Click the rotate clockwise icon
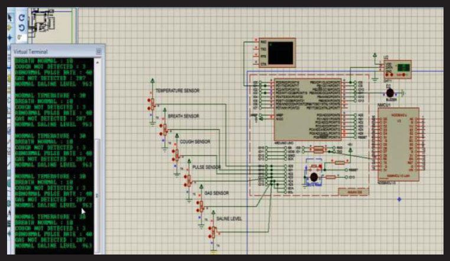The width and height of the screenshot is (450, 261). click(x=22, y=18)
